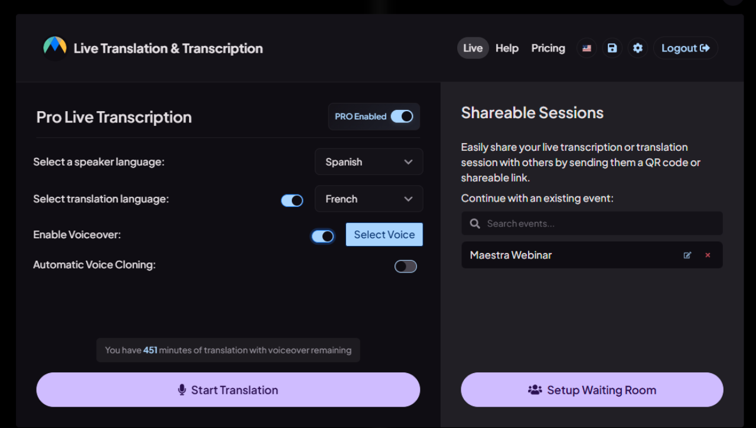Expand the French translation language dropdown

(x=369, y=199)
